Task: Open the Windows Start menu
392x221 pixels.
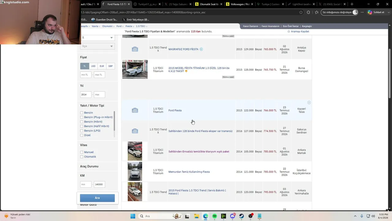Action: pyautogui.click(x=133, y=216)
